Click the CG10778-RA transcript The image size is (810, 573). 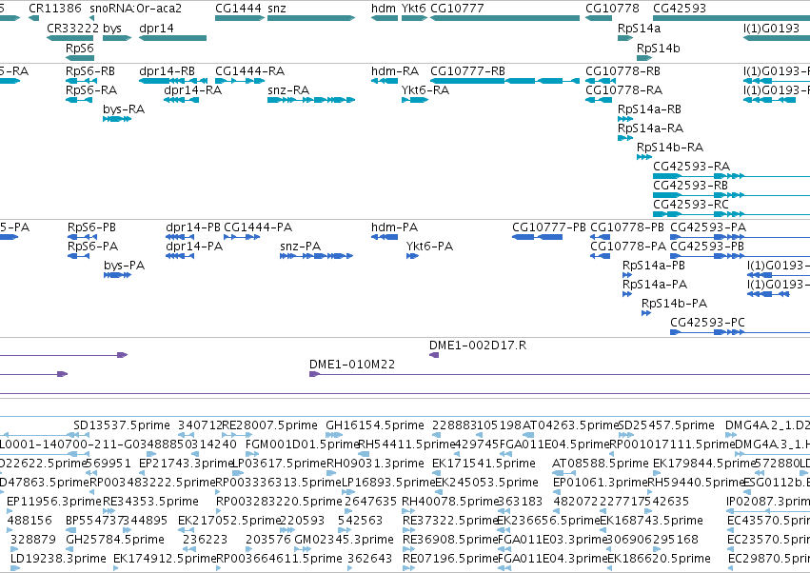(599, 100)
